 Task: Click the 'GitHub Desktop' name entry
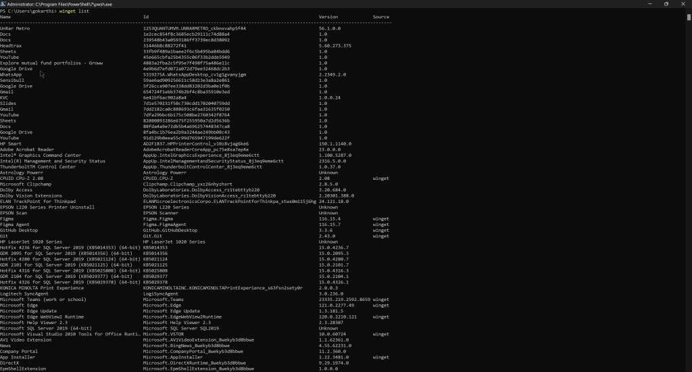(19, 230)
